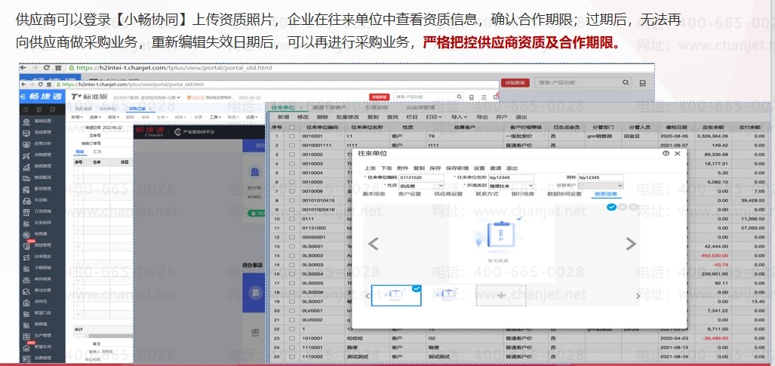Click calculator icon beside top-right search box

pyautogui.click(x=642, y=83)
